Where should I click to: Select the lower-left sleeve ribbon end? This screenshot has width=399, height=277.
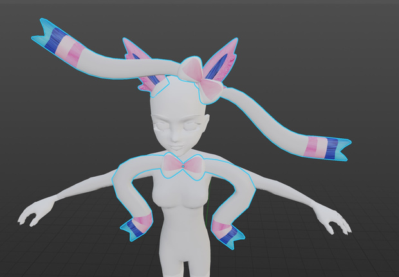tap(136, 227)
